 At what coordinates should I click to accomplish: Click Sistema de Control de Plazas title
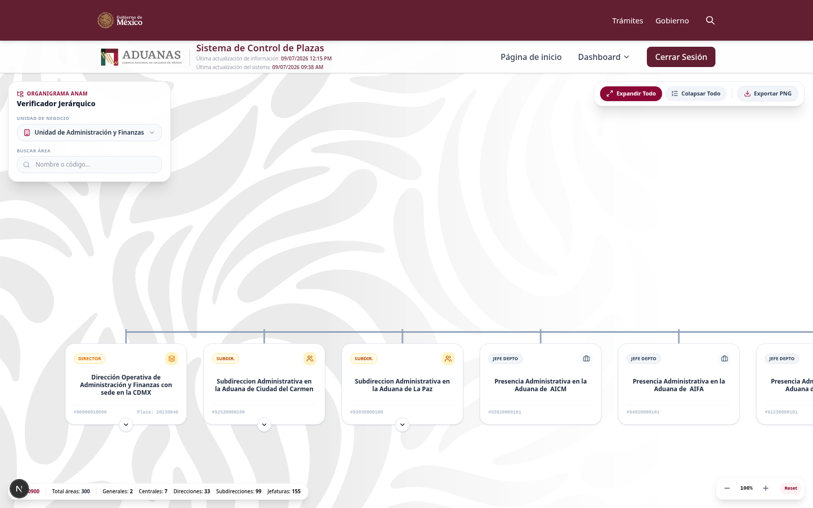[x=260, y=48]
